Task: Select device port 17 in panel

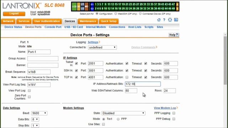Action: click(120, 4)
